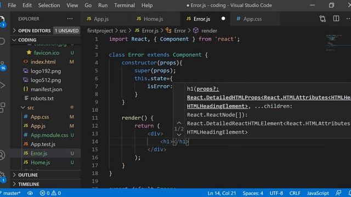Open the Extensions view
Viewport: 351px width, 197px height.
(x=2, y=107)
